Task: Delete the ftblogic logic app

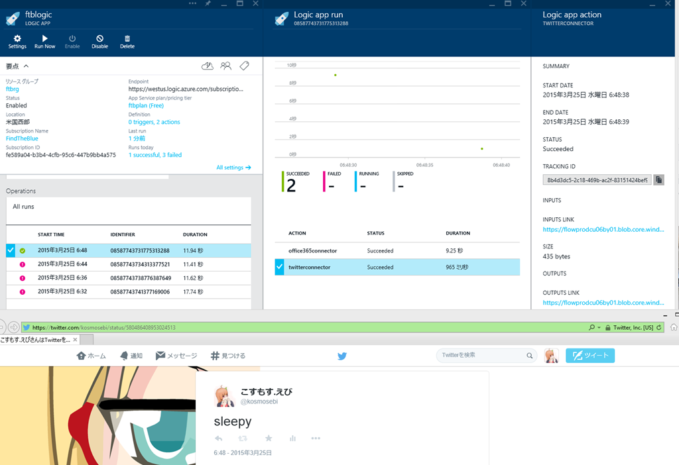Action: [127, 42]
